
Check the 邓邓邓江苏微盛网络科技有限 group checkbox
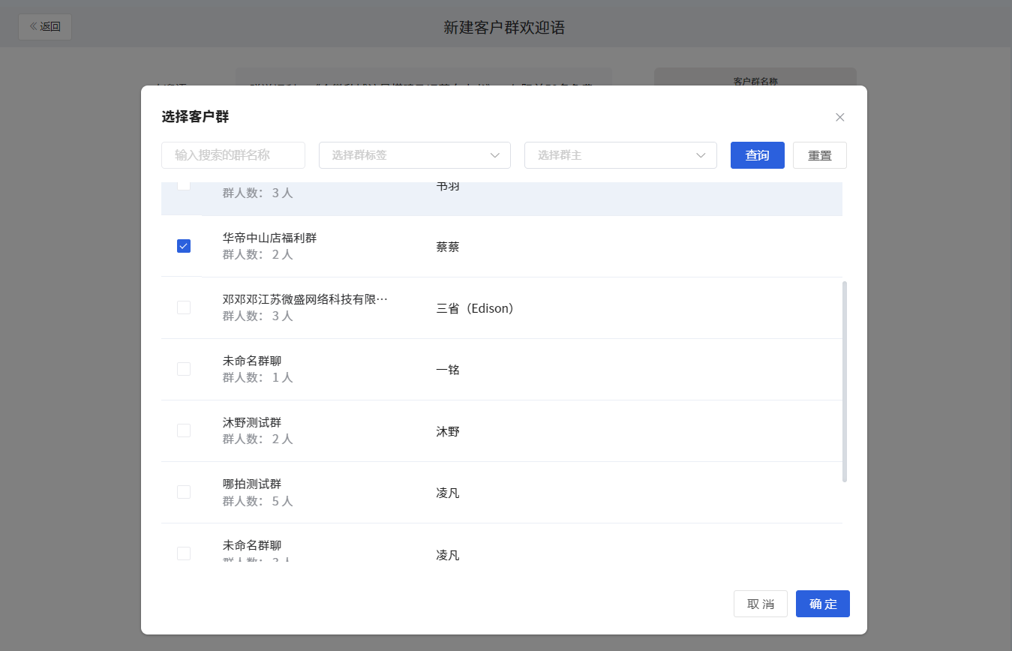(x=184, y=307)
